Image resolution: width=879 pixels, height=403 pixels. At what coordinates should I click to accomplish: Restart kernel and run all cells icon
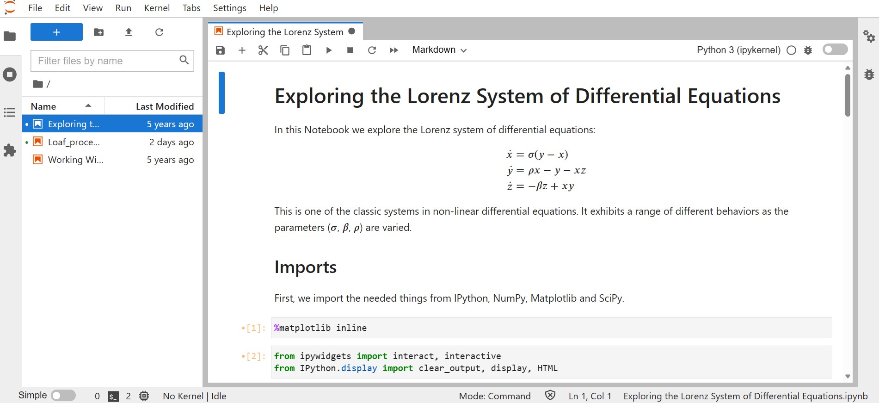click(393, 50)
